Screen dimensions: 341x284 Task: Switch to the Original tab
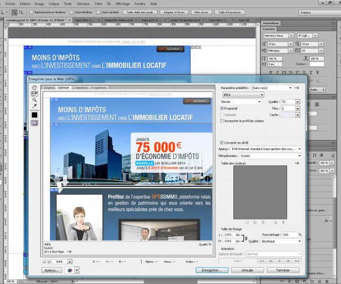point(48,87)
